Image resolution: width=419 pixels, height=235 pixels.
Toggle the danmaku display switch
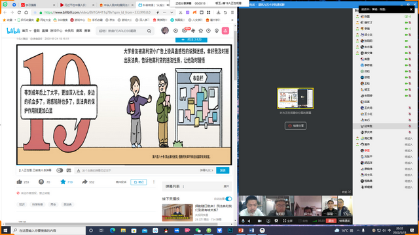tap(60, 170)
